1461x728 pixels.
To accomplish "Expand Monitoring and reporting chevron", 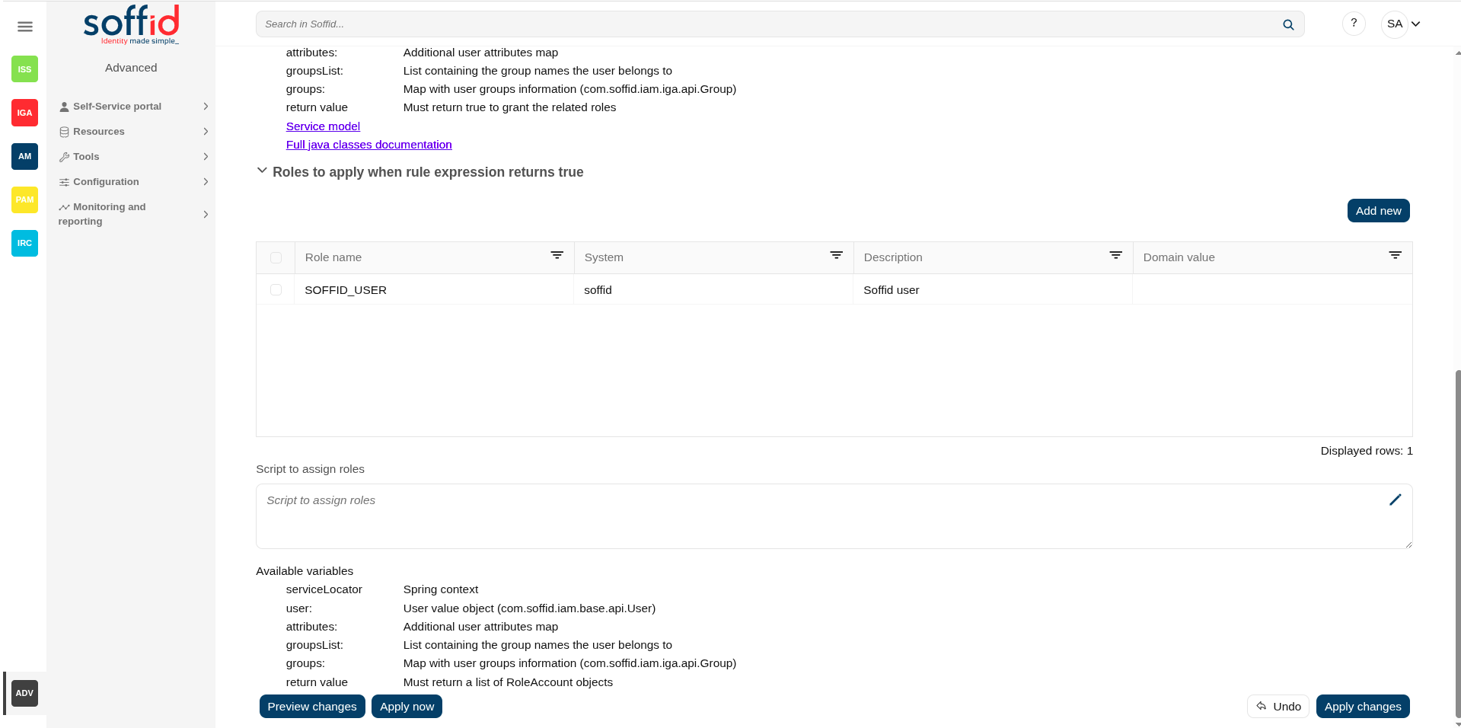I will pyautogui.click(x=206, y=215).
